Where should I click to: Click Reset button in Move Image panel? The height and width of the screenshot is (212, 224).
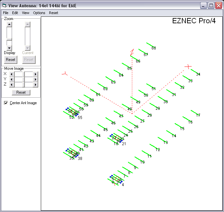[21, 92]
